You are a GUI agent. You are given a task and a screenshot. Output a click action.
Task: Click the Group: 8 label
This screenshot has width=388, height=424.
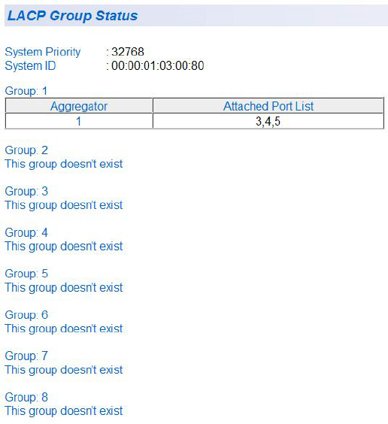(x=26, y=397)
